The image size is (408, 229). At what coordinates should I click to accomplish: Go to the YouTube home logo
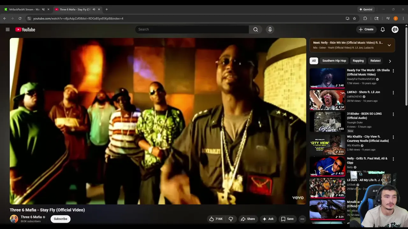[x=25, y=30]
